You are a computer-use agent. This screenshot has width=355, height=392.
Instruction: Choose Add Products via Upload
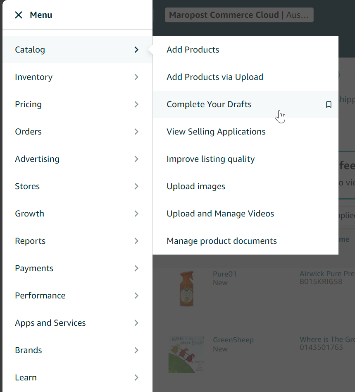pos(245,77)
